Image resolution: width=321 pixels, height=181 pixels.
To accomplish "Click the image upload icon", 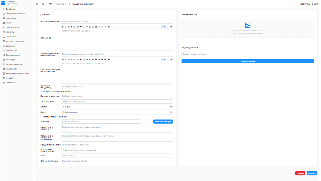I will tap(248, 26).
